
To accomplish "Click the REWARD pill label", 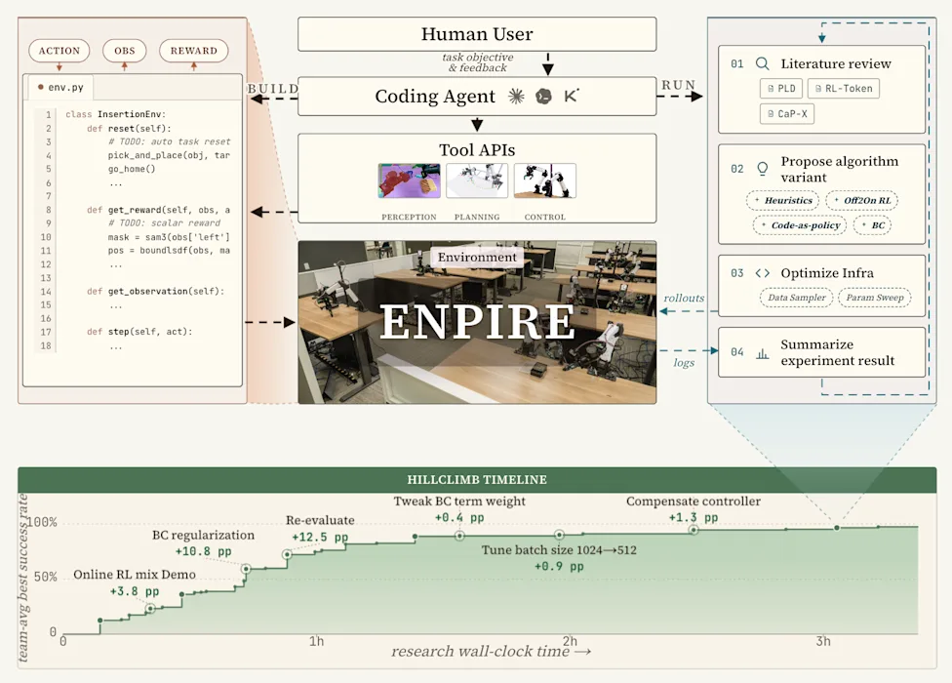I will [194, 51].
